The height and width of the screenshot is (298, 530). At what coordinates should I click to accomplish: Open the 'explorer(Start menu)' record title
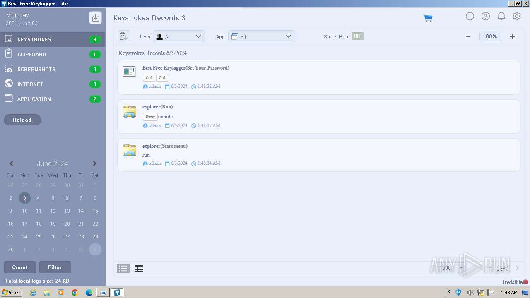click(x=165, y=146)
